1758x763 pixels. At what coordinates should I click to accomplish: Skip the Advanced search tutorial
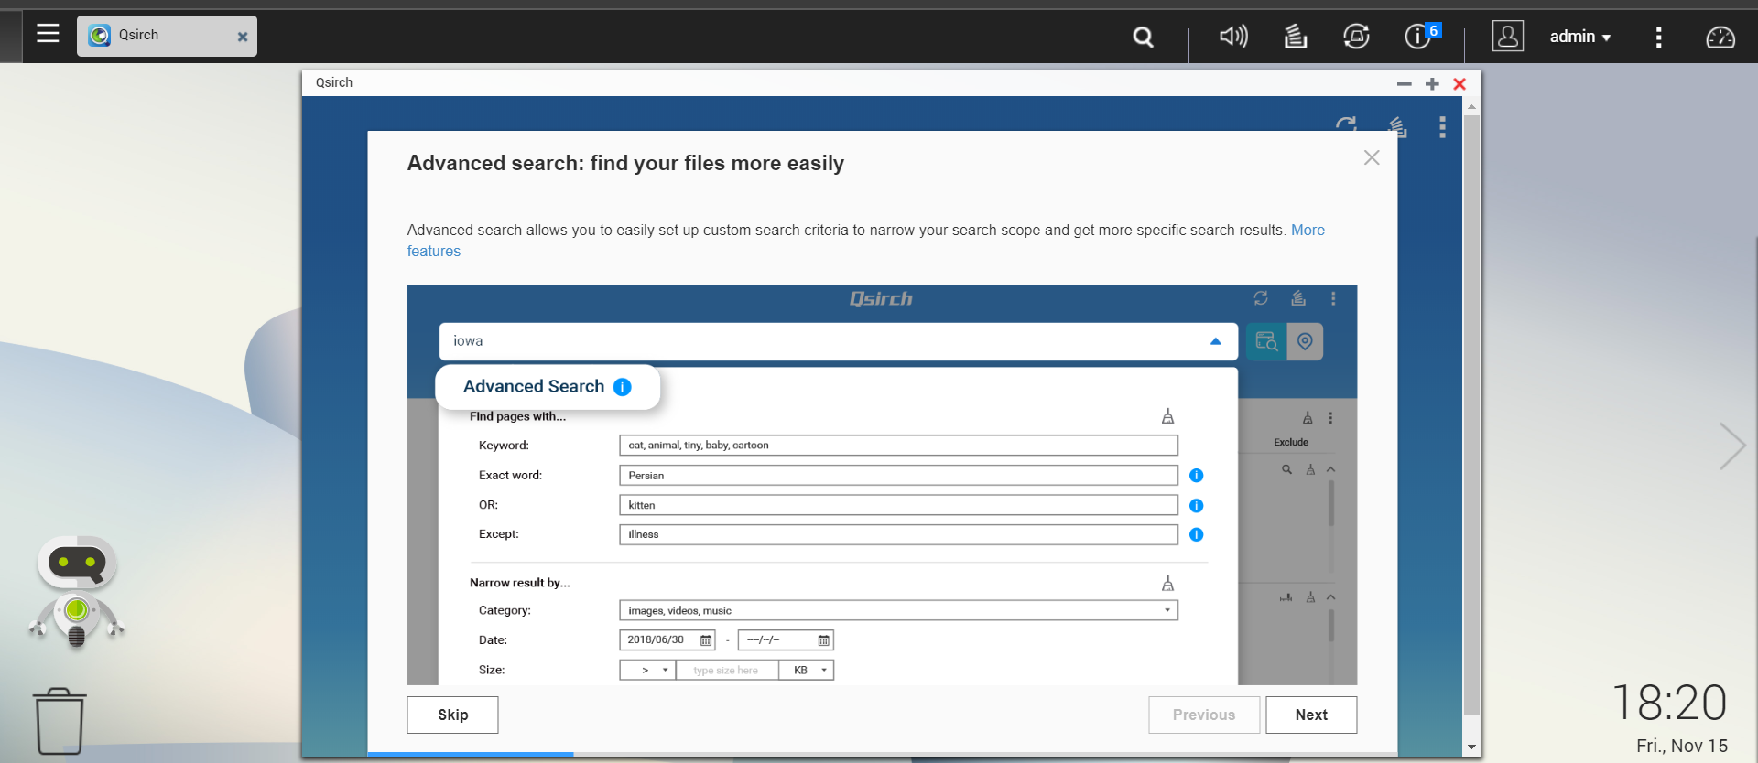pyautogui.click(x=453, y=715)
